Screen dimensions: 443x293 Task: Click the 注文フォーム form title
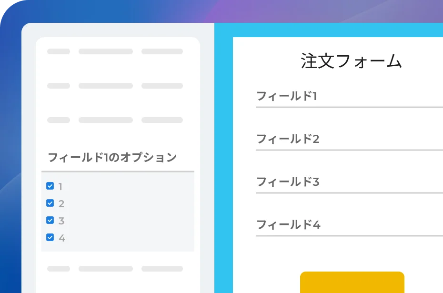point(351,61)
